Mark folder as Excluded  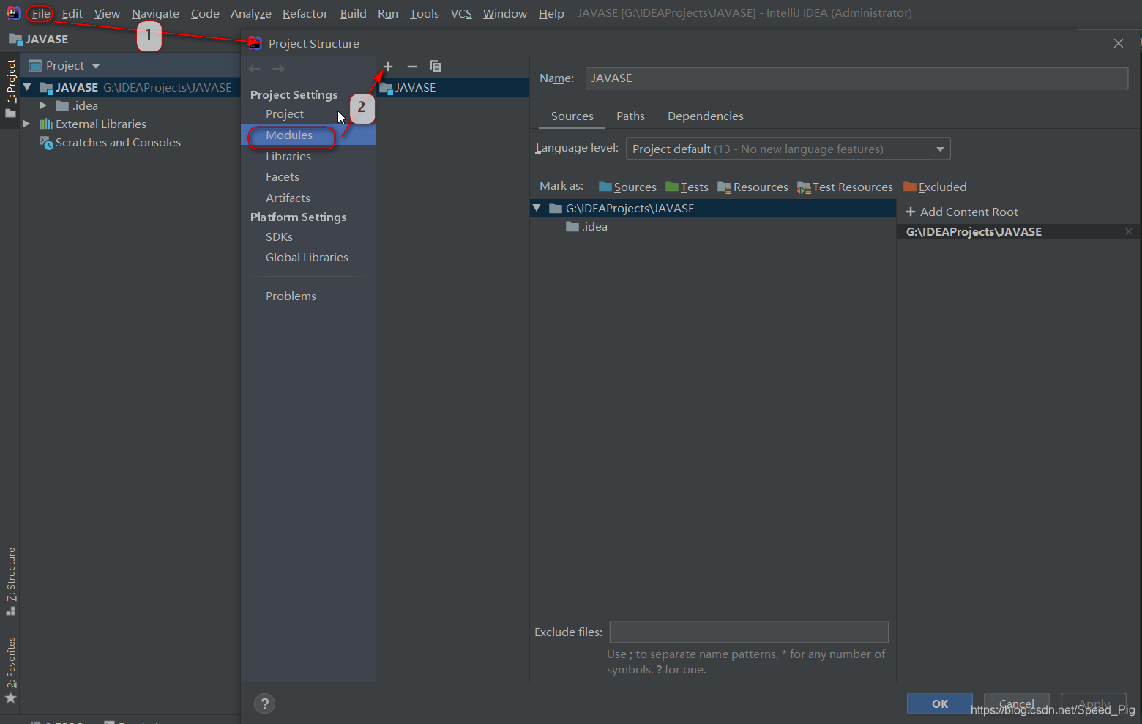click(935, 187)
